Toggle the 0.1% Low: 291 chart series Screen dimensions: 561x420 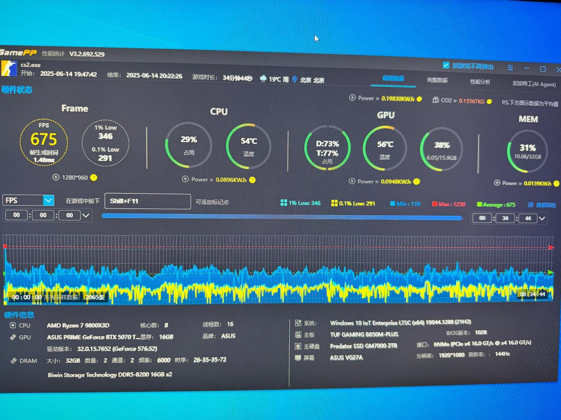(353, 203)
